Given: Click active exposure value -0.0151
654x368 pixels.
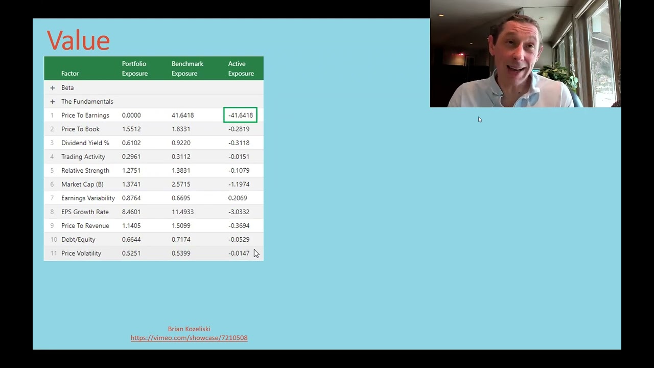Looking at the screenshot, I should click(239, 157).
